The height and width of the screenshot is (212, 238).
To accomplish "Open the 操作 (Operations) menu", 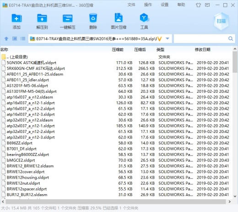I will [x=148, y=5].
